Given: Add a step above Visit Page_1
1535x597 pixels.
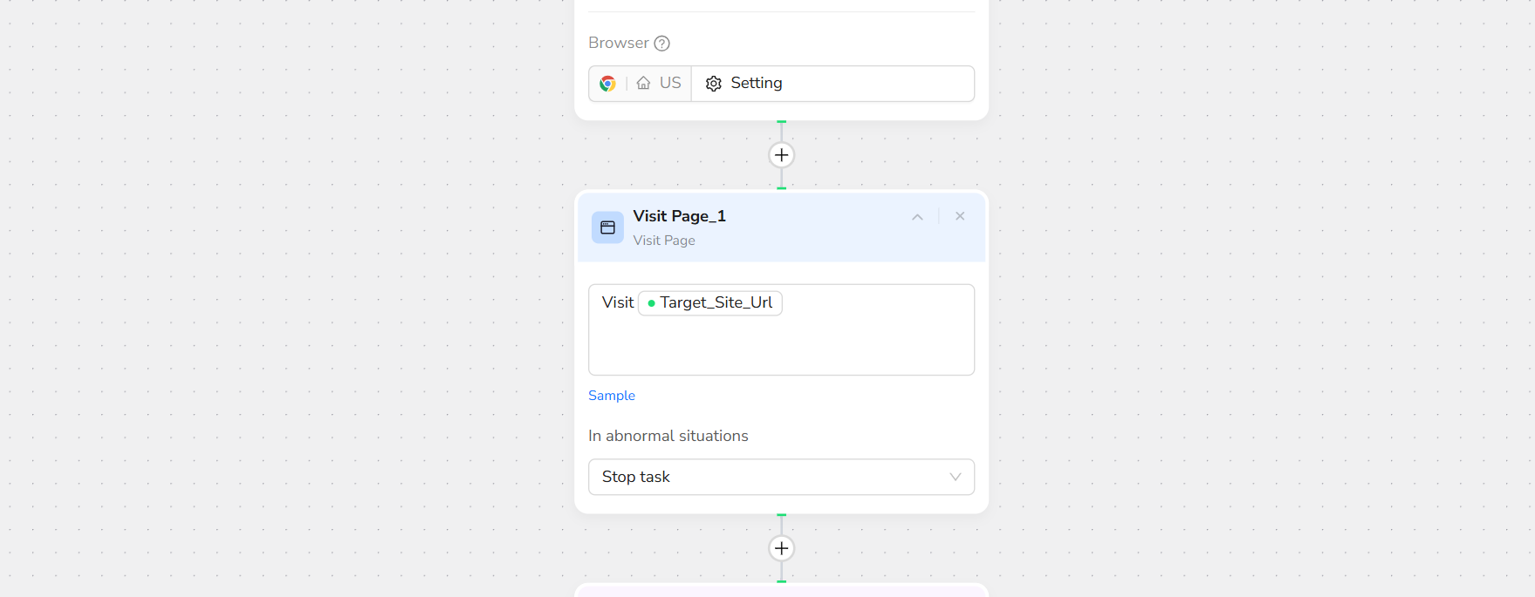Looking at the screenshot, I should click(x=782, y=155).
